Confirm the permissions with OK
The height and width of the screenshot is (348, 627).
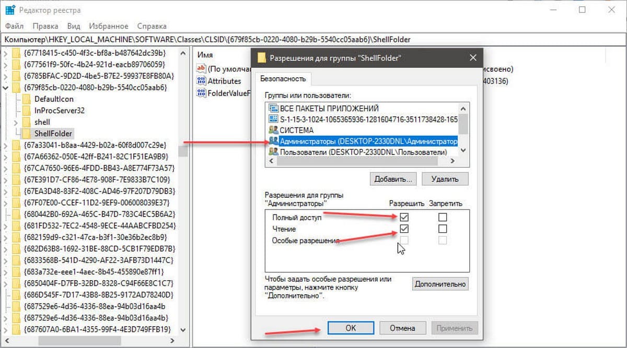[x=351, y=328]
